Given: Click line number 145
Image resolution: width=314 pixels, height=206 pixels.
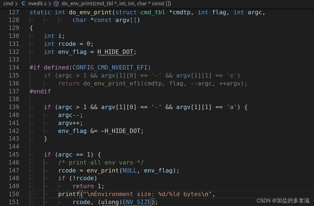Looking at the screenshot, I should (x=14, y=155).
